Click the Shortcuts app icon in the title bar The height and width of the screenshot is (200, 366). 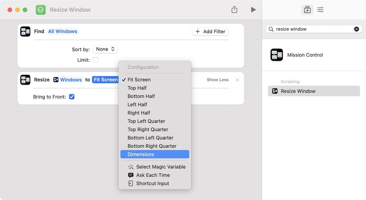pyautogui.click(x=41, y=10)
